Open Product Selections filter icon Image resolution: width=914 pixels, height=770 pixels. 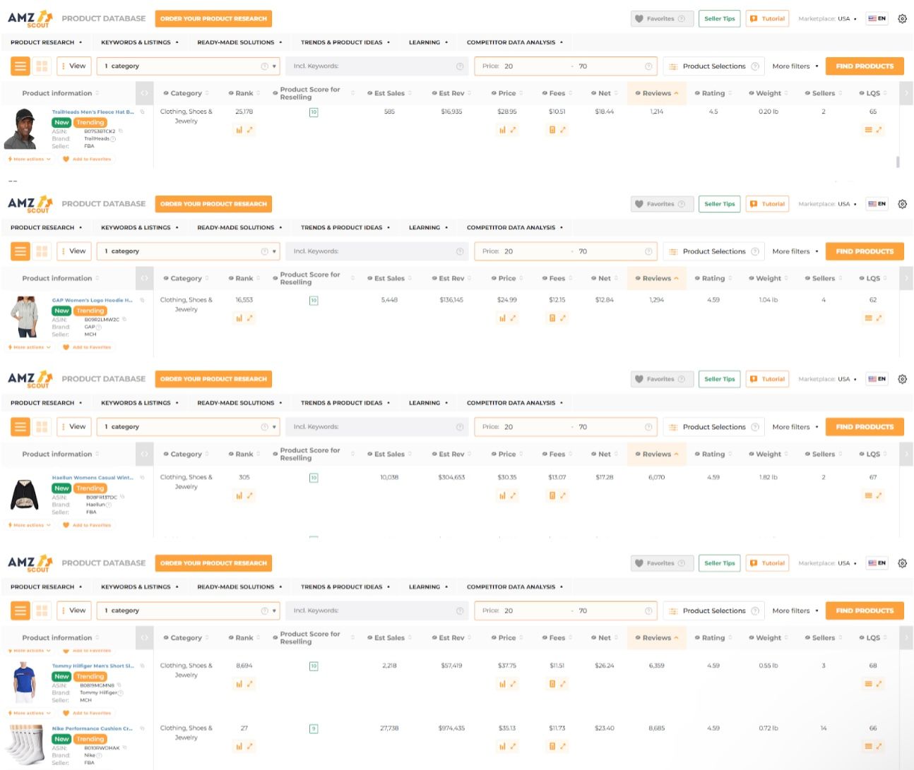point(673,66)
